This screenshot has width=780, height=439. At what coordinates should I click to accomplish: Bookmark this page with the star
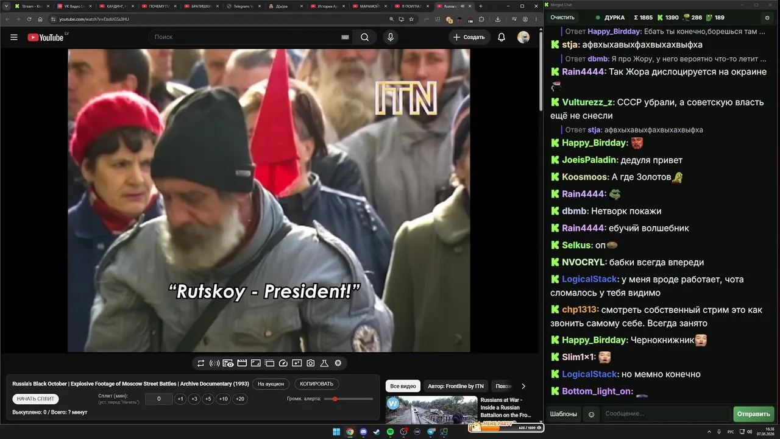point(411,20)
